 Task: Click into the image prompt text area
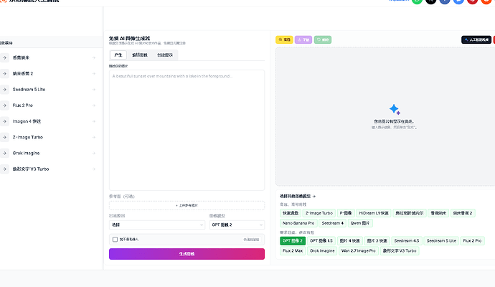tap(187, 130)
